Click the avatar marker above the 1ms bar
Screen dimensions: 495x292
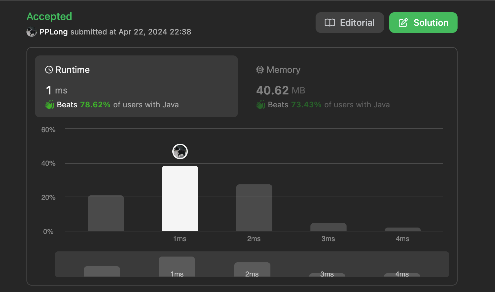180,151
